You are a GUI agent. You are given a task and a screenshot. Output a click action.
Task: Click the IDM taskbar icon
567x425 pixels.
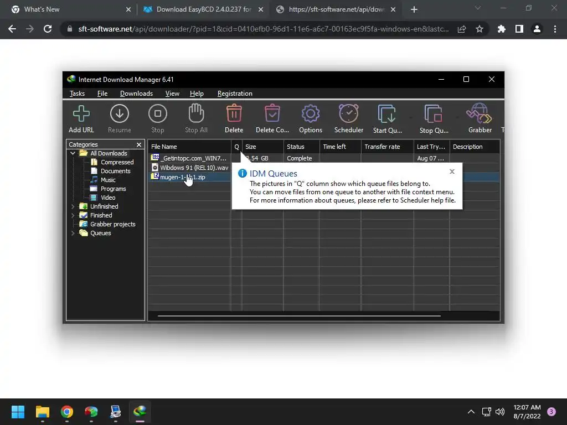coord(140,412)
